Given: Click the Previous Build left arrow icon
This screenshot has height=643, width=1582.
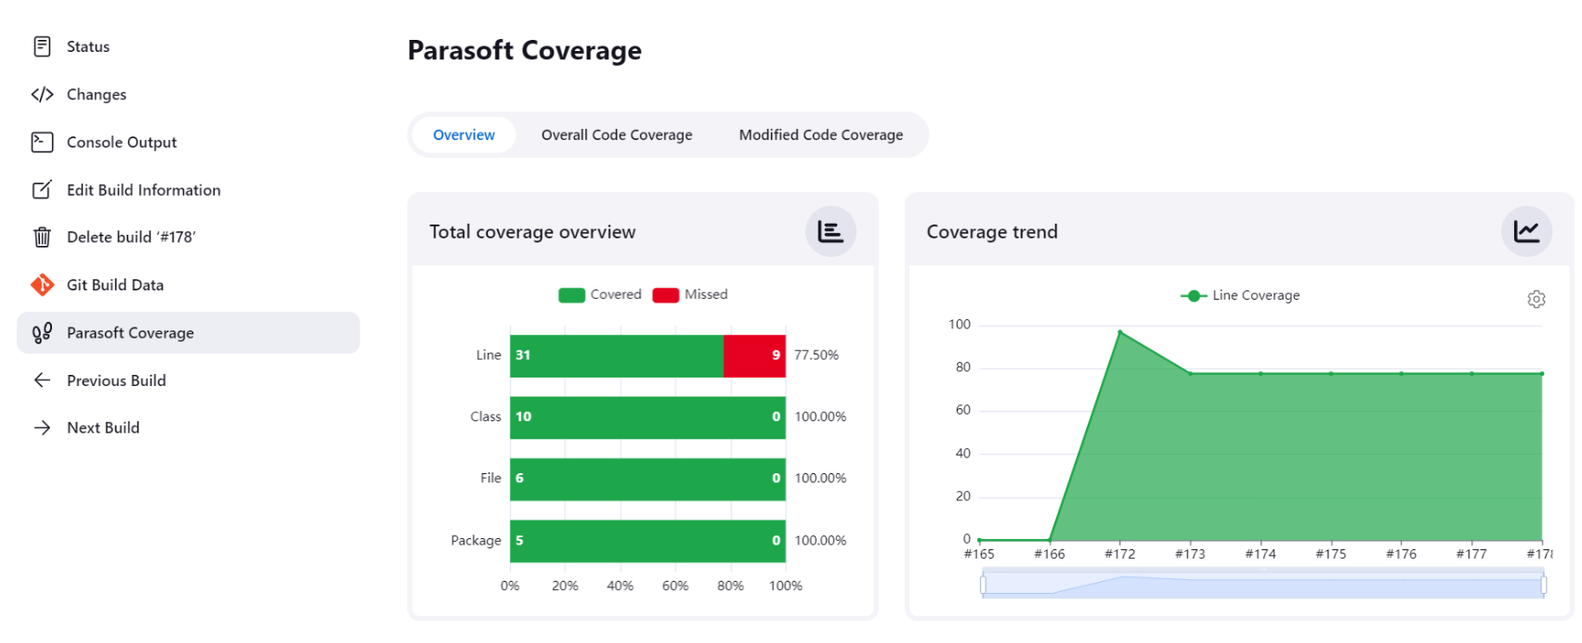Looking at the screenshot, I should pyautogui.click(x=42, y=380).
